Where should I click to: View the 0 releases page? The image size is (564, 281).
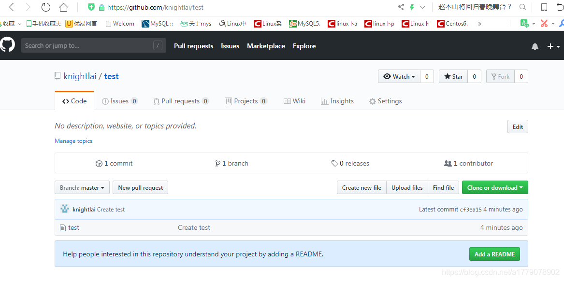[350, 163]
